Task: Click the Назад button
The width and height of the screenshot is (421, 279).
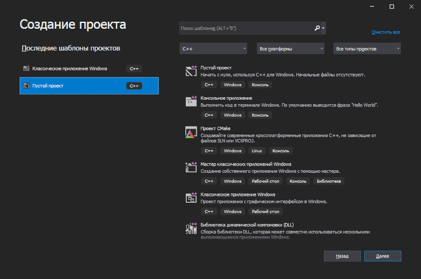Action: 343,256
